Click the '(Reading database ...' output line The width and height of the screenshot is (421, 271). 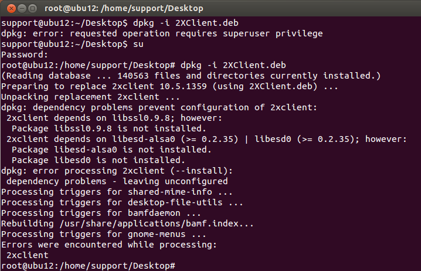point(191,76)
